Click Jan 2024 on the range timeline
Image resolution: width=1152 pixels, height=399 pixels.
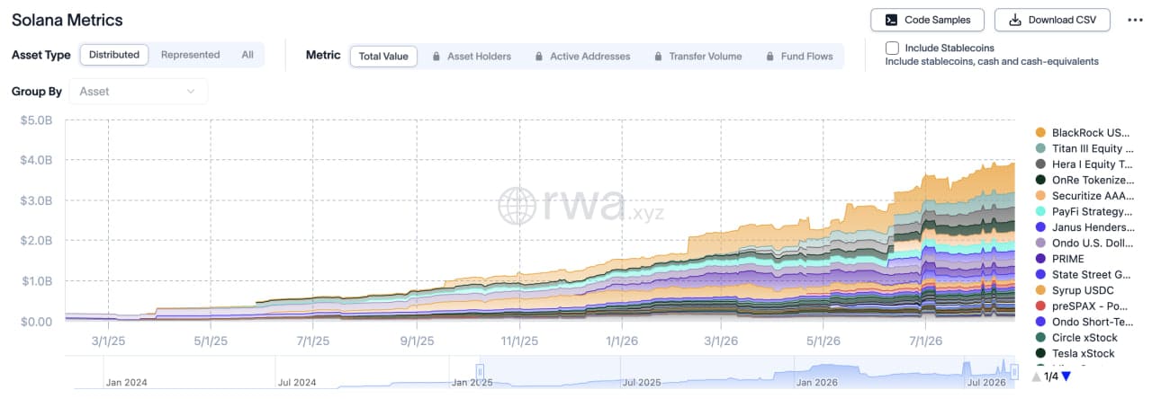127,382
